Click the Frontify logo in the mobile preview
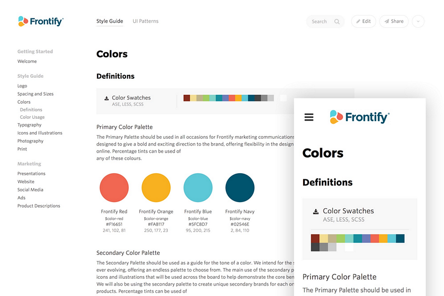 click(360, 117)
